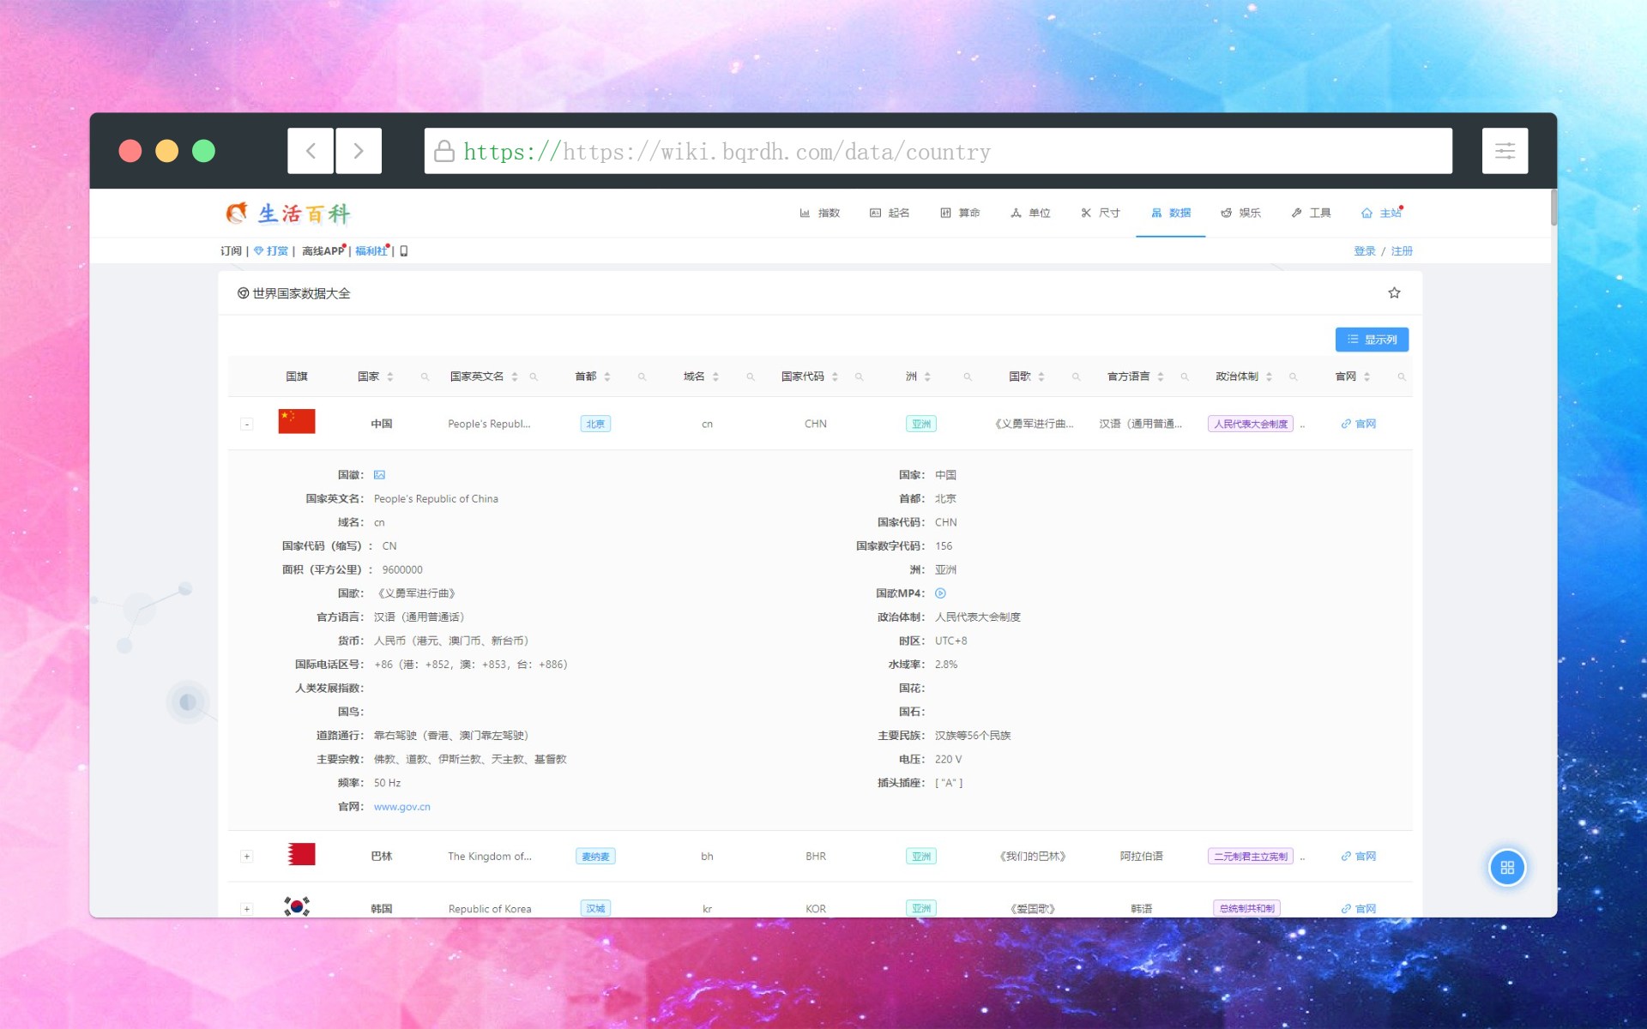Click the 注册 link
This screenshot has height=1029, width=1647.
(x=1402, y=251)
